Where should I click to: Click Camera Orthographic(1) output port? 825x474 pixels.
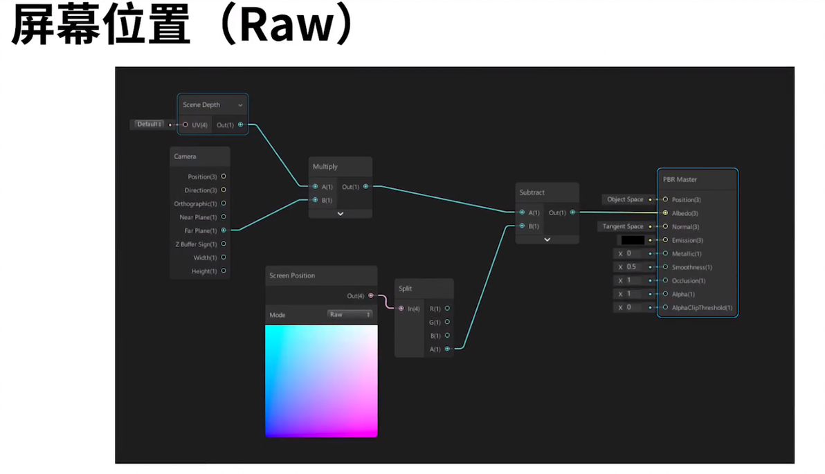[224, 203]
